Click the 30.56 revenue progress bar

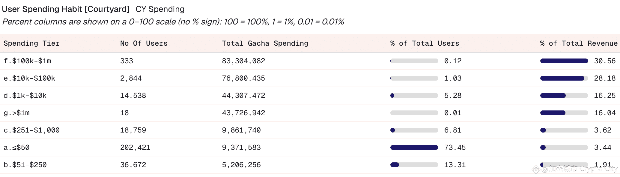tap(564, 61)
